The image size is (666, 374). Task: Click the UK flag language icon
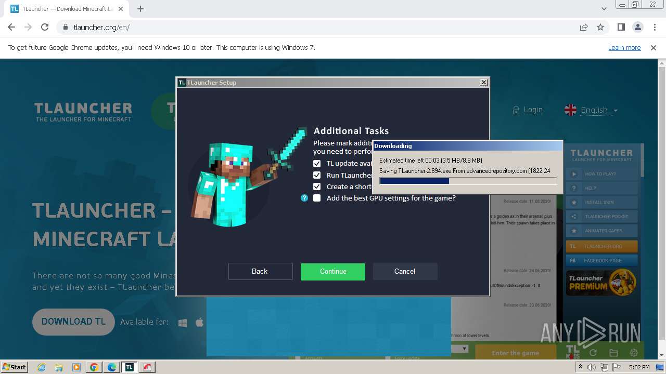[x=571, y=110]
